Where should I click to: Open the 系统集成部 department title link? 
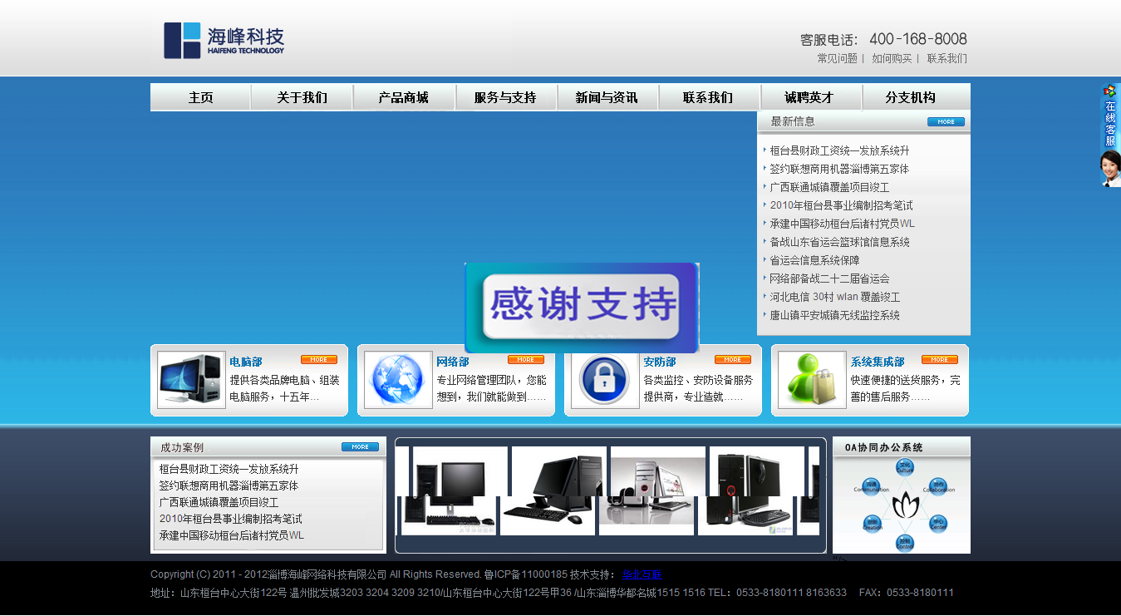878,362
